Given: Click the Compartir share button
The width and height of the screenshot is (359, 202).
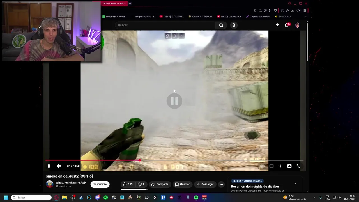Looking at the screenshot, I should click(160, 184).
